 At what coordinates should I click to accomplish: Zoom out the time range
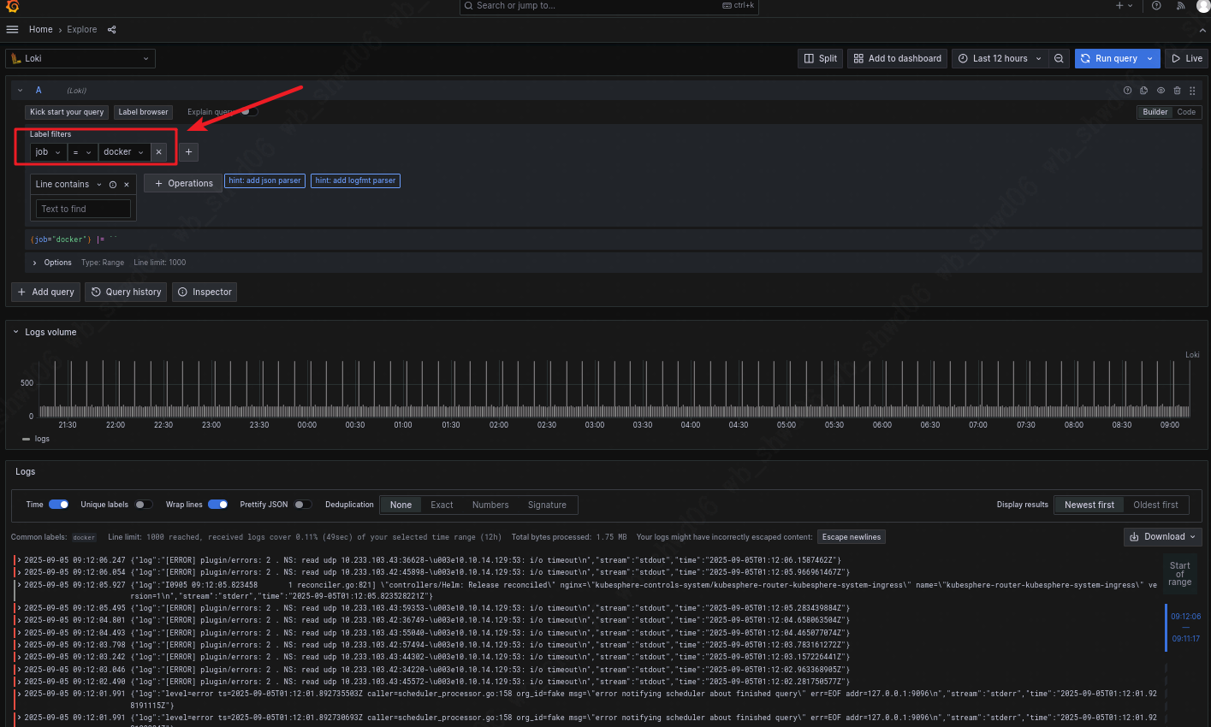point(1059,58)
